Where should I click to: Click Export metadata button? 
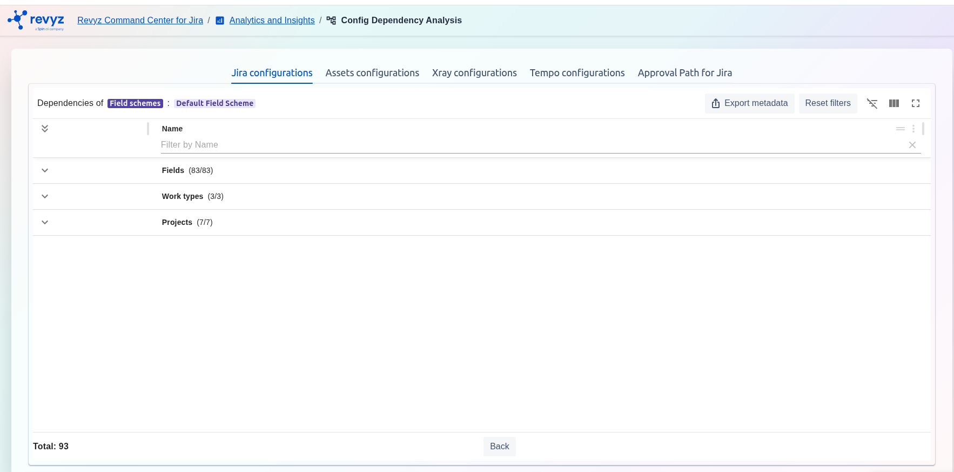click(749, 103)
